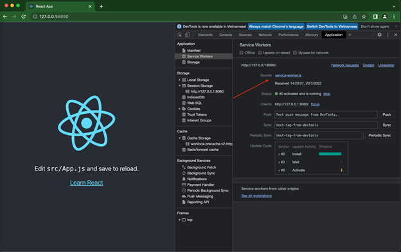The height and width of the screenshot is (252, 401).
Task: Open DevTools settings gear
Action: click(x=380, y=35)
